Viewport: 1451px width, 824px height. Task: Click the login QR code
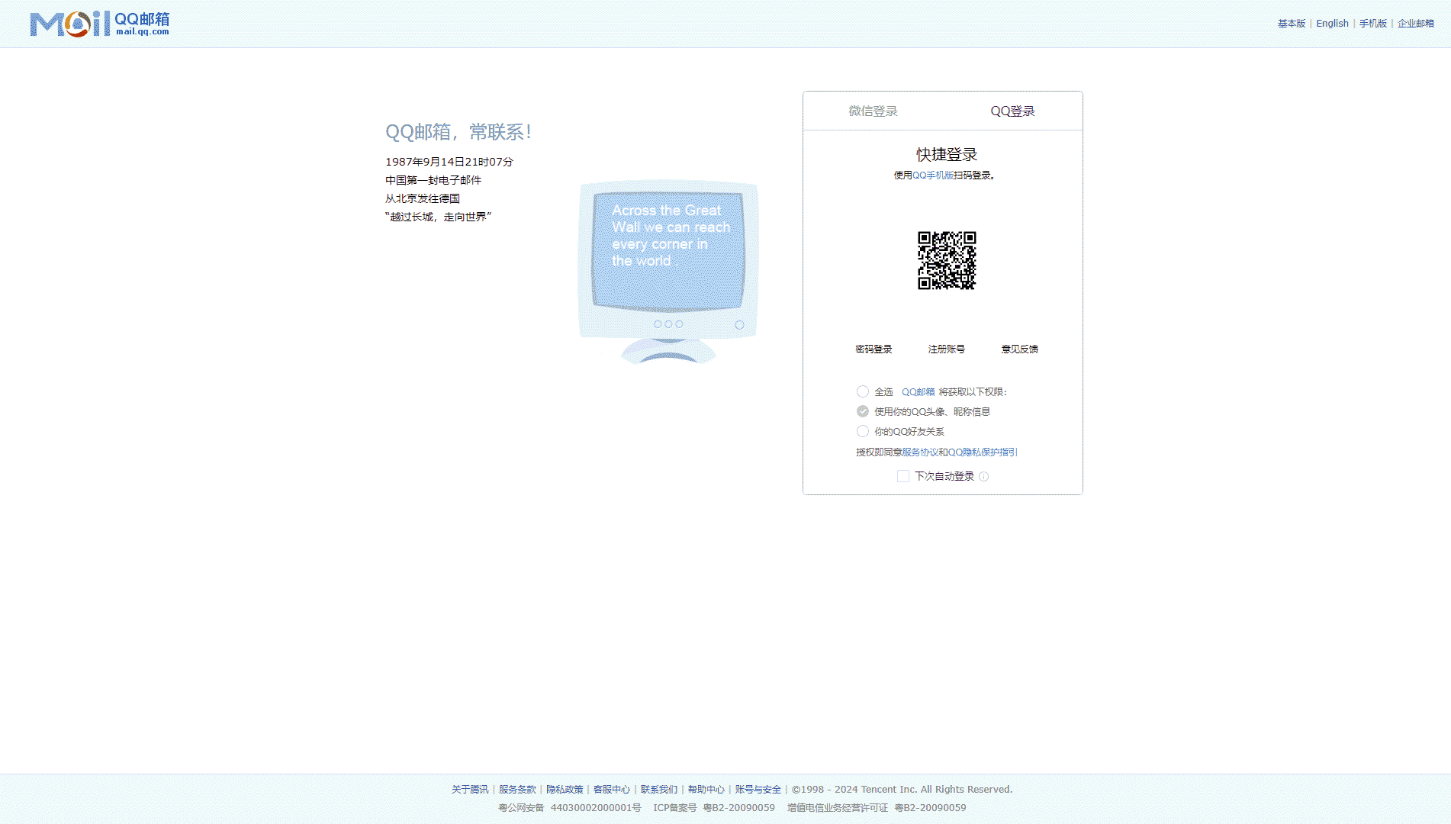point(947,260)
